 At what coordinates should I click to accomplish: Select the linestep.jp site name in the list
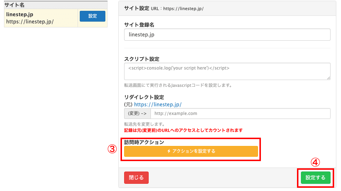(20, 15)
